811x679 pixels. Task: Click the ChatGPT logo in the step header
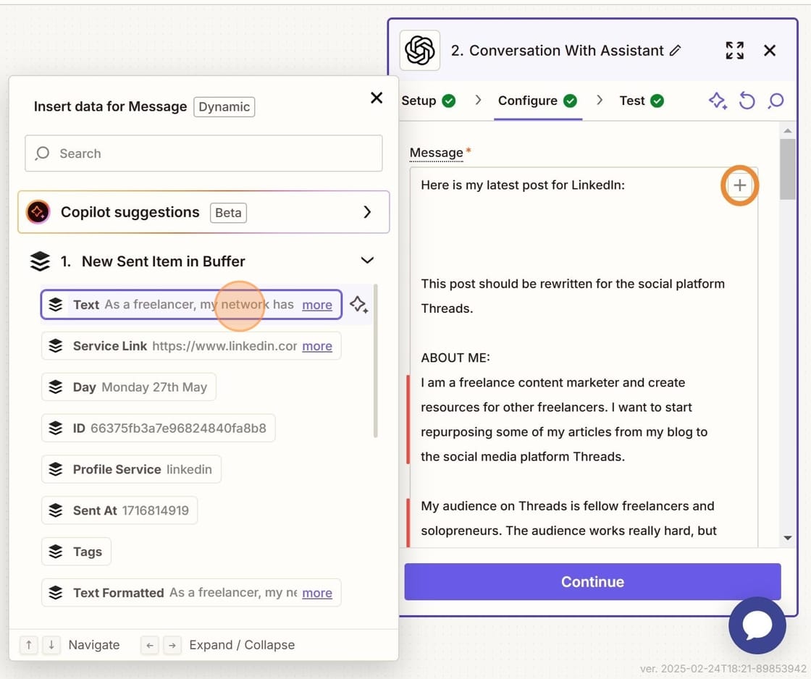tap(420, 51)
